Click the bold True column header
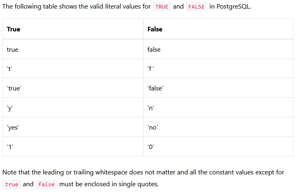Image resolution: width=296 pixels, height=196 pixels. [13, 29]
